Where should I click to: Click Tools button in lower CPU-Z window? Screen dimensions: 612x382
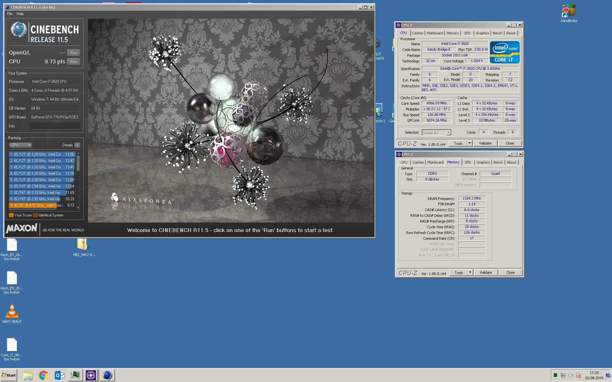(459, 272)
